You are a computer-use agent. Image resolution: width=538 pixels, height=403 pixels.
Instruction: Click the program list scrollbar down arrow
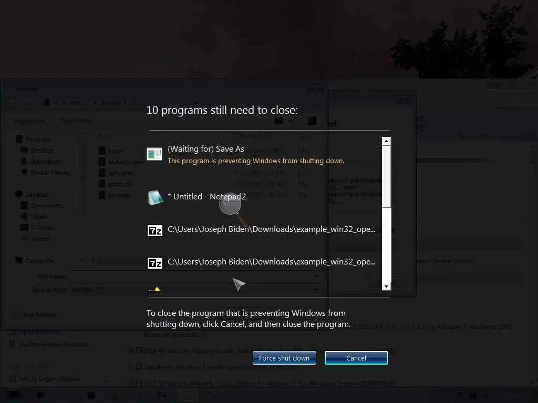click(x=386, y=286)
